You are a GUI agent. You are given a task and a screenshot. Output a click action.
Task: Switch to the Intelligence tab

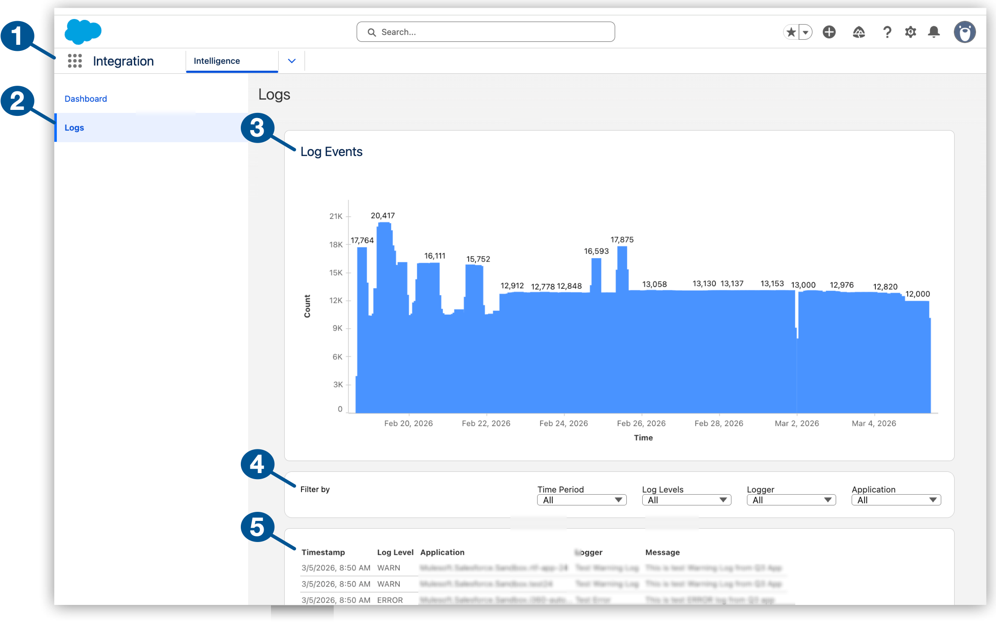pyautogui.click(x=217, y=61)
